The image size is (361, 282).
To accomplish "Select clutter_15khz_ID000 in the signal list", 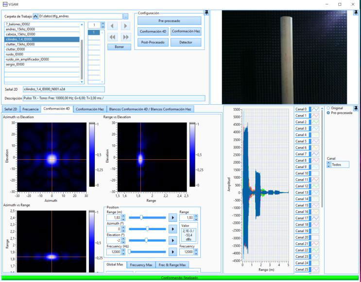I will [x=20, y=44].
